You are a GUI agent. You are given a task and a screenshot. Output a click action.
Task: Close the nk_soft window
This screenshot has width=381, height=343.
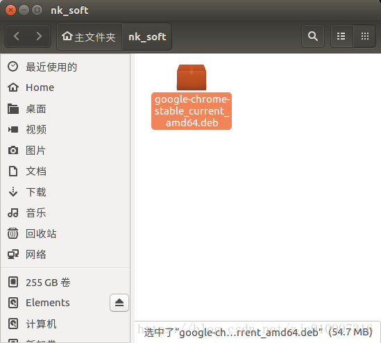click(10, 10)
